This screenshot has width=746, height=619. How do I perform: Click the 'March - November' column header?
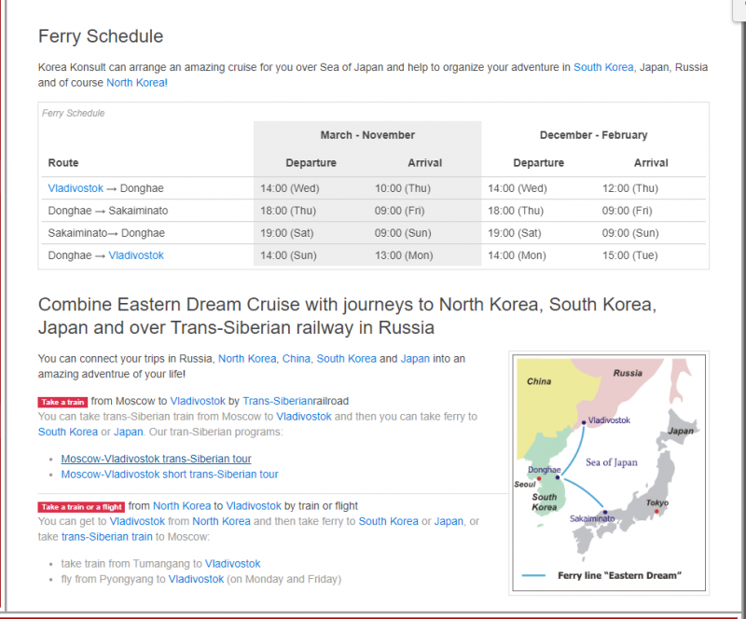tap(367, 134)
